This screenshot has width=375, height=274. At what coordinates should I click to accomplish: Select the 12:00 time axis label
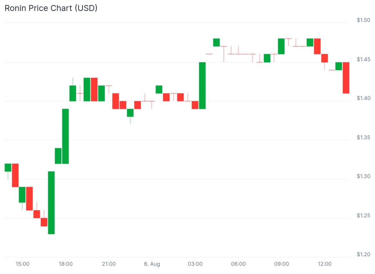tap(324, 264)
